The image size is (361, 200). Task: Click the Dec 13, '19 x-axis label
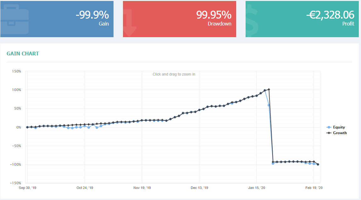199,188
